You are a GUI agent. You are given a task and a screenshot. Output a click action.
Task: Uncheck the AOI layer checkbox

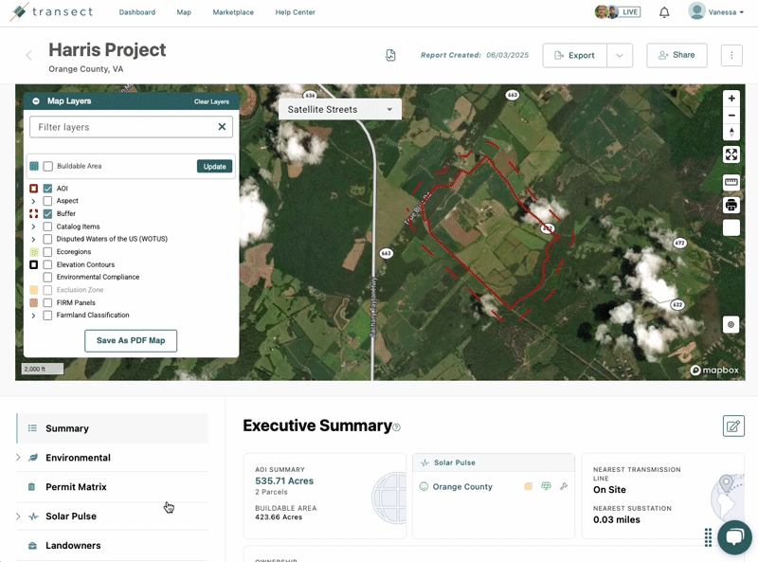pyautogui.click(x=47, y=189)
